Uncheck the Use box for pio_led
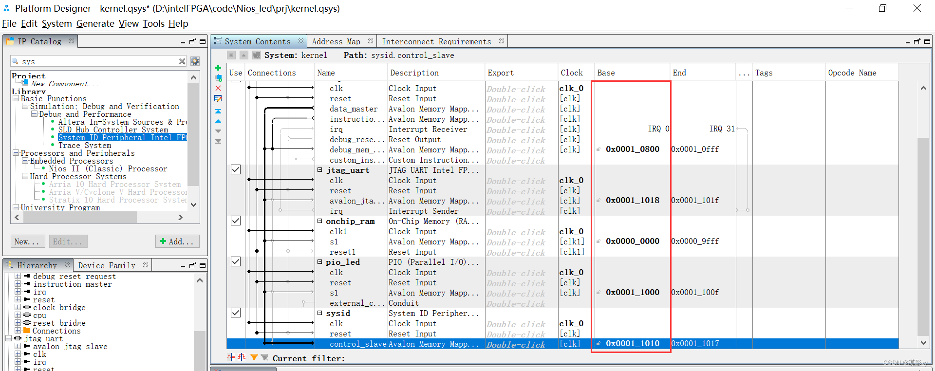Image resolution: width=935 pixels, height=371 pixels. coord(236,261)
